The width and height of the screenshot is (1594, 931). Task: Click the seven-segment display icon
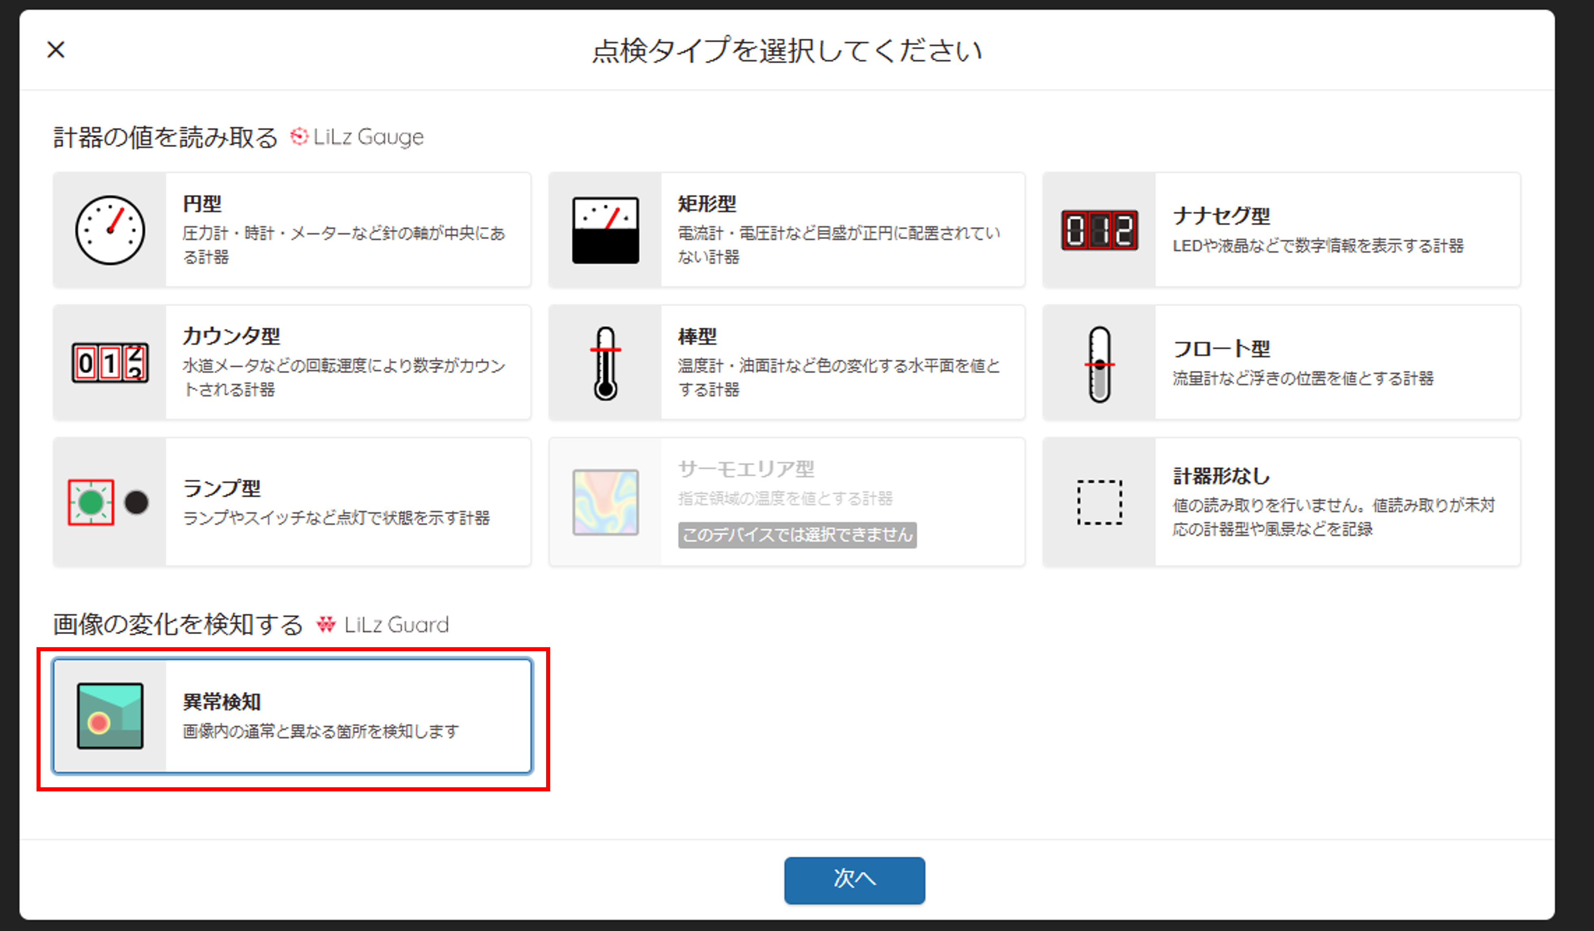1099,230
